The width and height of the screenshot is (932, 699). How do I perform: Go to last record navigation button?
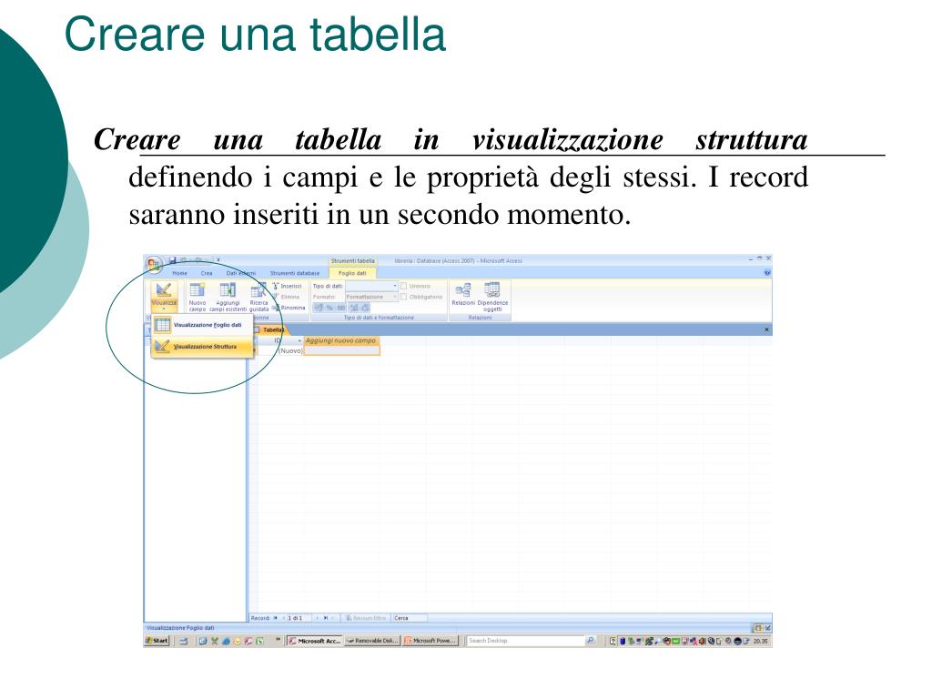click(326, 618)
